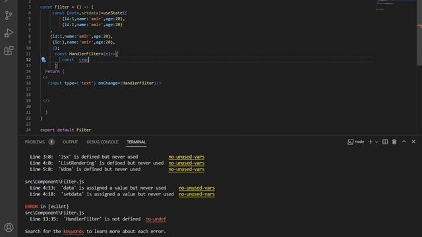Open the Extensions view
The width and height of the screenshot is (422, 237).
9,51
